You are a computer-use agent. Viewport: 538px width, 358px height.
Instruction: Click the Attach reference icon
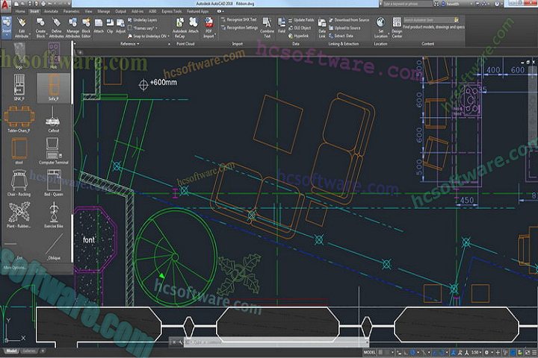tap(99, 25)
